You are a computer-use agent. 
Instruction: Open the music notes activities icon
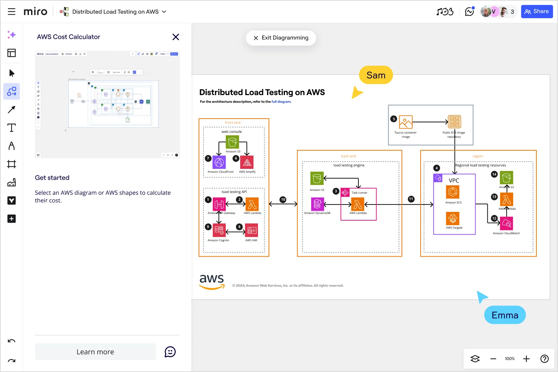(x=445, y=12)
